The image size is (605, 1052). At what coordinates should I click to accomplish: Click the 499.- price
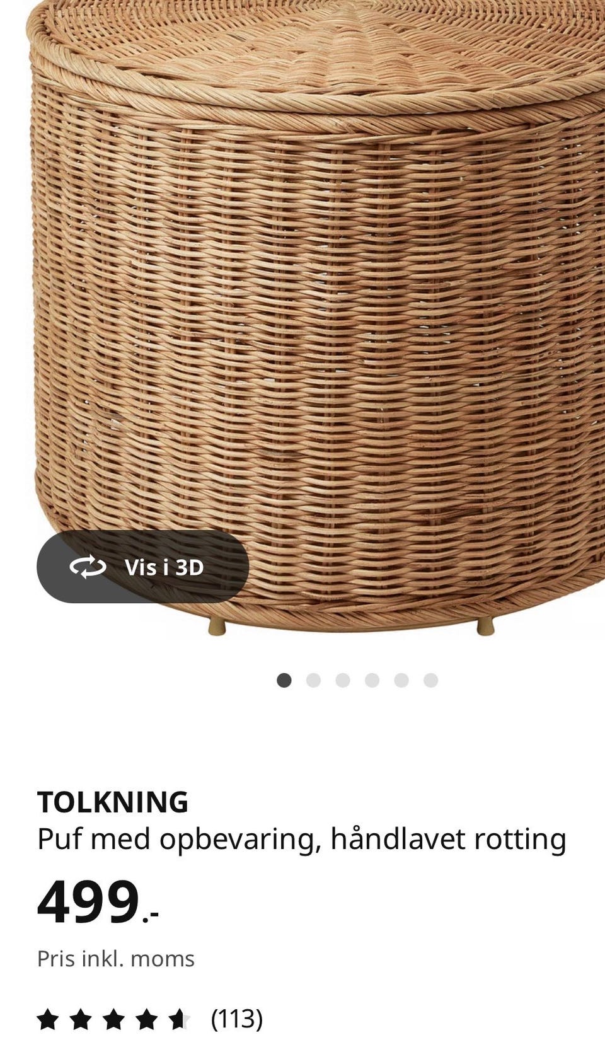[98, 902]
